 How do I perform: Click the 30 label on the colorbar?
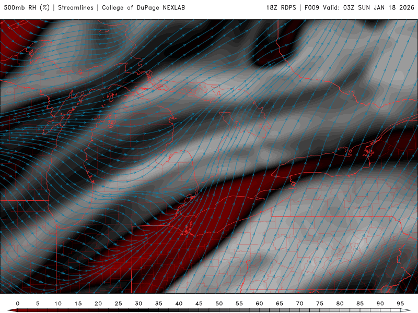[x=138, y=304]
